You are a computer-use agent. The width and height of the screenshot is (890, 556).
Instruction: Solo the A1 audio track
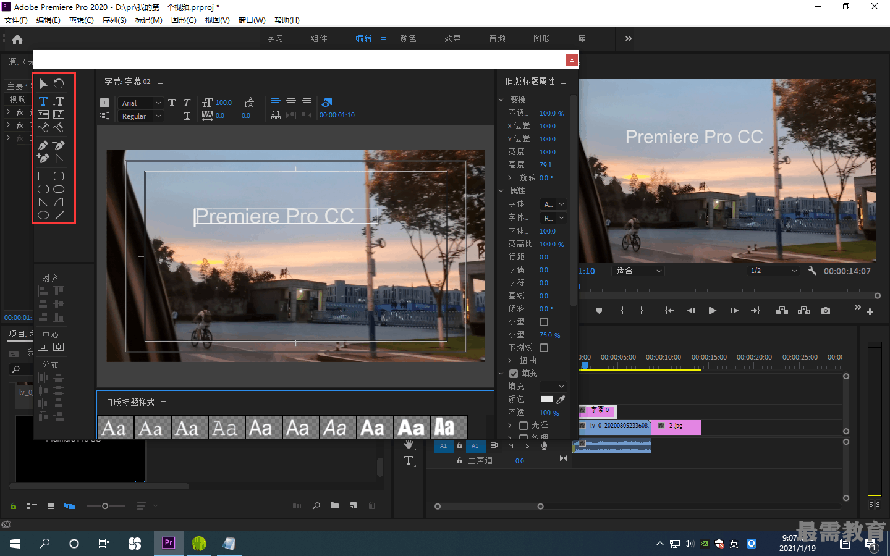click(x=527, y=445)
